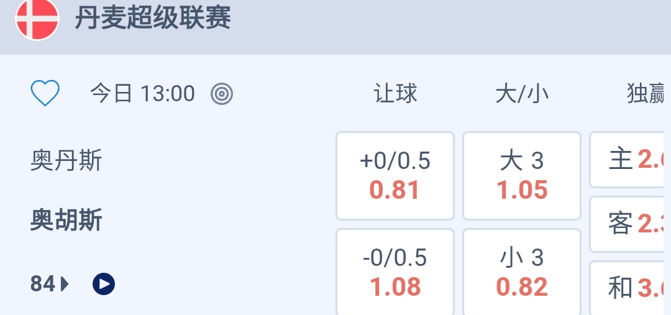Image resolution: width=671 pixels, height=315 pixels.
Task: Choose the 主 home win odds
Action: pos(631,160)
